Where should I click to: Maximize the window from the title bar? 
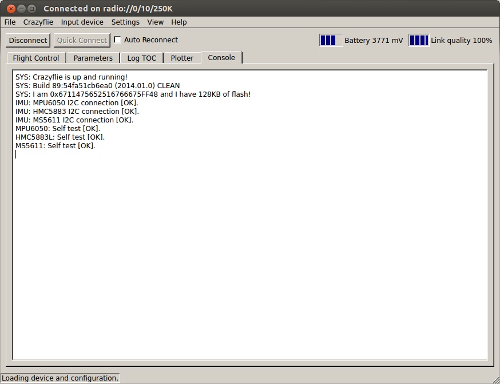(x=31, y=9)
